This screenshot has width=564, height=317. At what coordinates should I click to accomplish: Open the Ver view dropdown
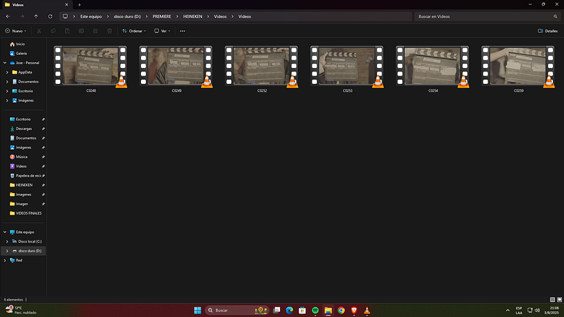click(x=162, y=31)
